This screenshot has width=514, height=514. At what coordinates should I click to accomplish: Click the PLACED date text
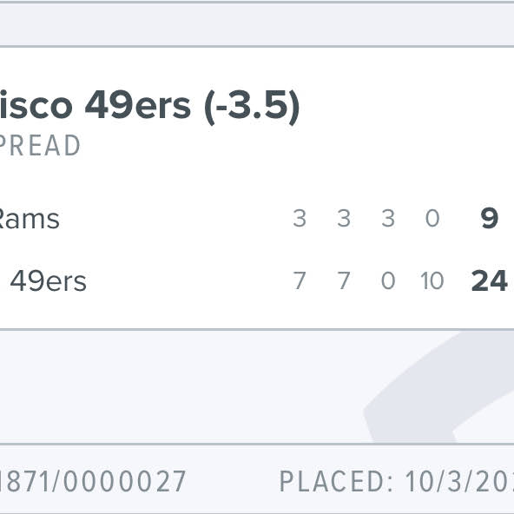click(397, 481)
